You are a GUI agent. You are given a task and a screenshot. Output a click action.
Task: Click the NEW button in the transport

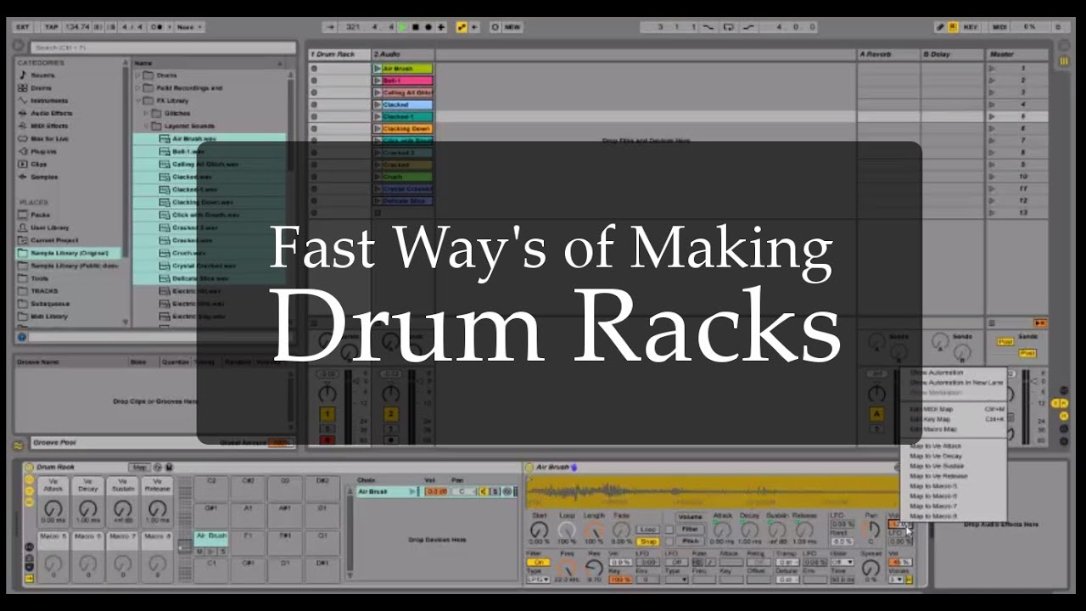click(x=512, y=27)
